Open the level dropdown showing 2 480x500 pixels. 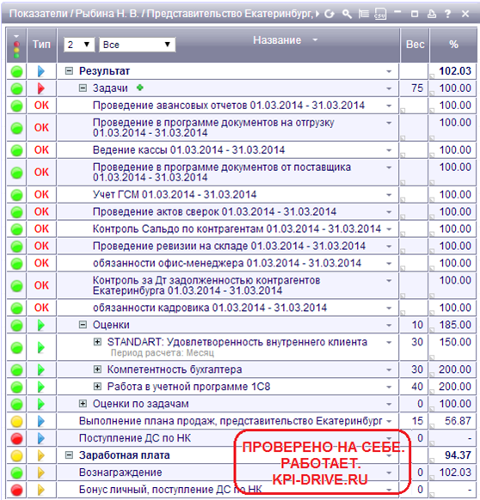[x=79, y=45]
